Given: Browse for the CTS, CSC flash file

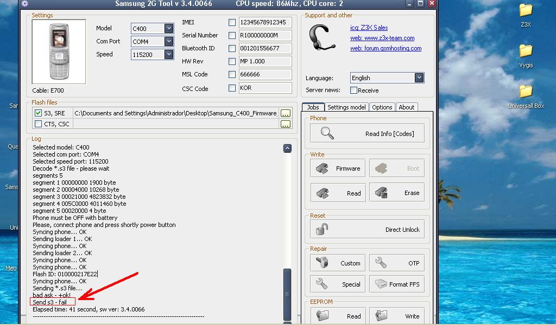Looking at the screenshot, I should [x=286, y=124].
